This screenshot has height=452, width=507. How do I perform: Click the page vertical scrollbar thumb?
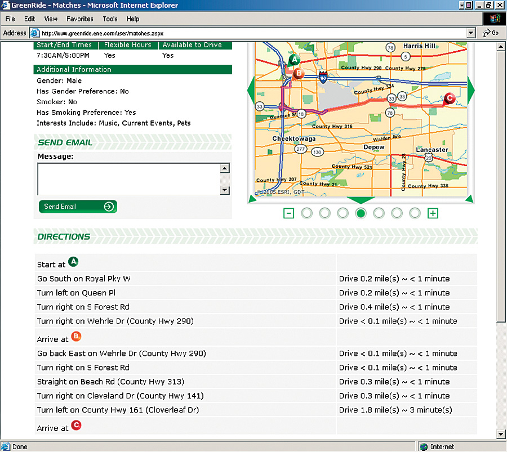point(501,186)
